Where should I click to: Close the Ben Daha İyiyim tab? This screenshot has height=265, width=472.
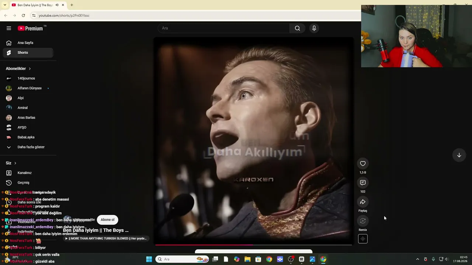tap(63, 5)
